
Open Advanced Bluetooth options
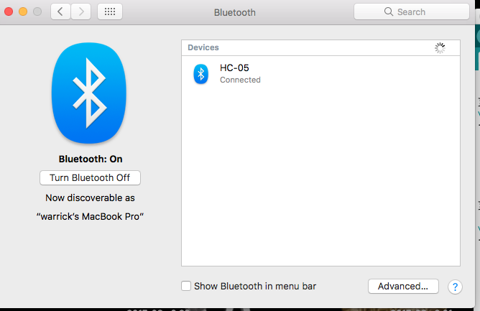pyautogui.click(x=403, y=286)
